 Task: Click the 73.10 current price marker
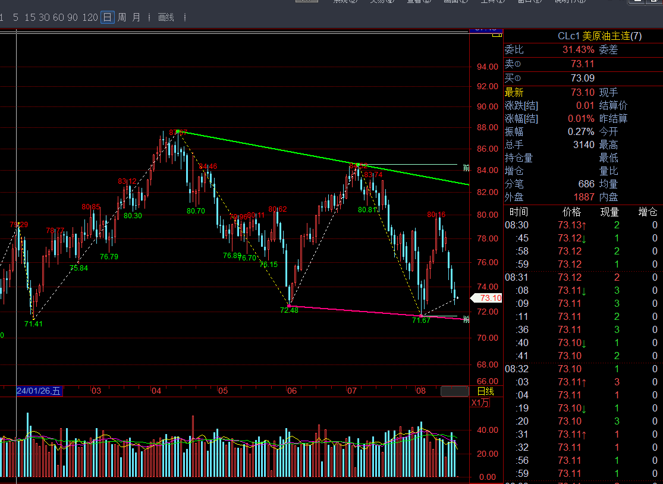point(486,298)
